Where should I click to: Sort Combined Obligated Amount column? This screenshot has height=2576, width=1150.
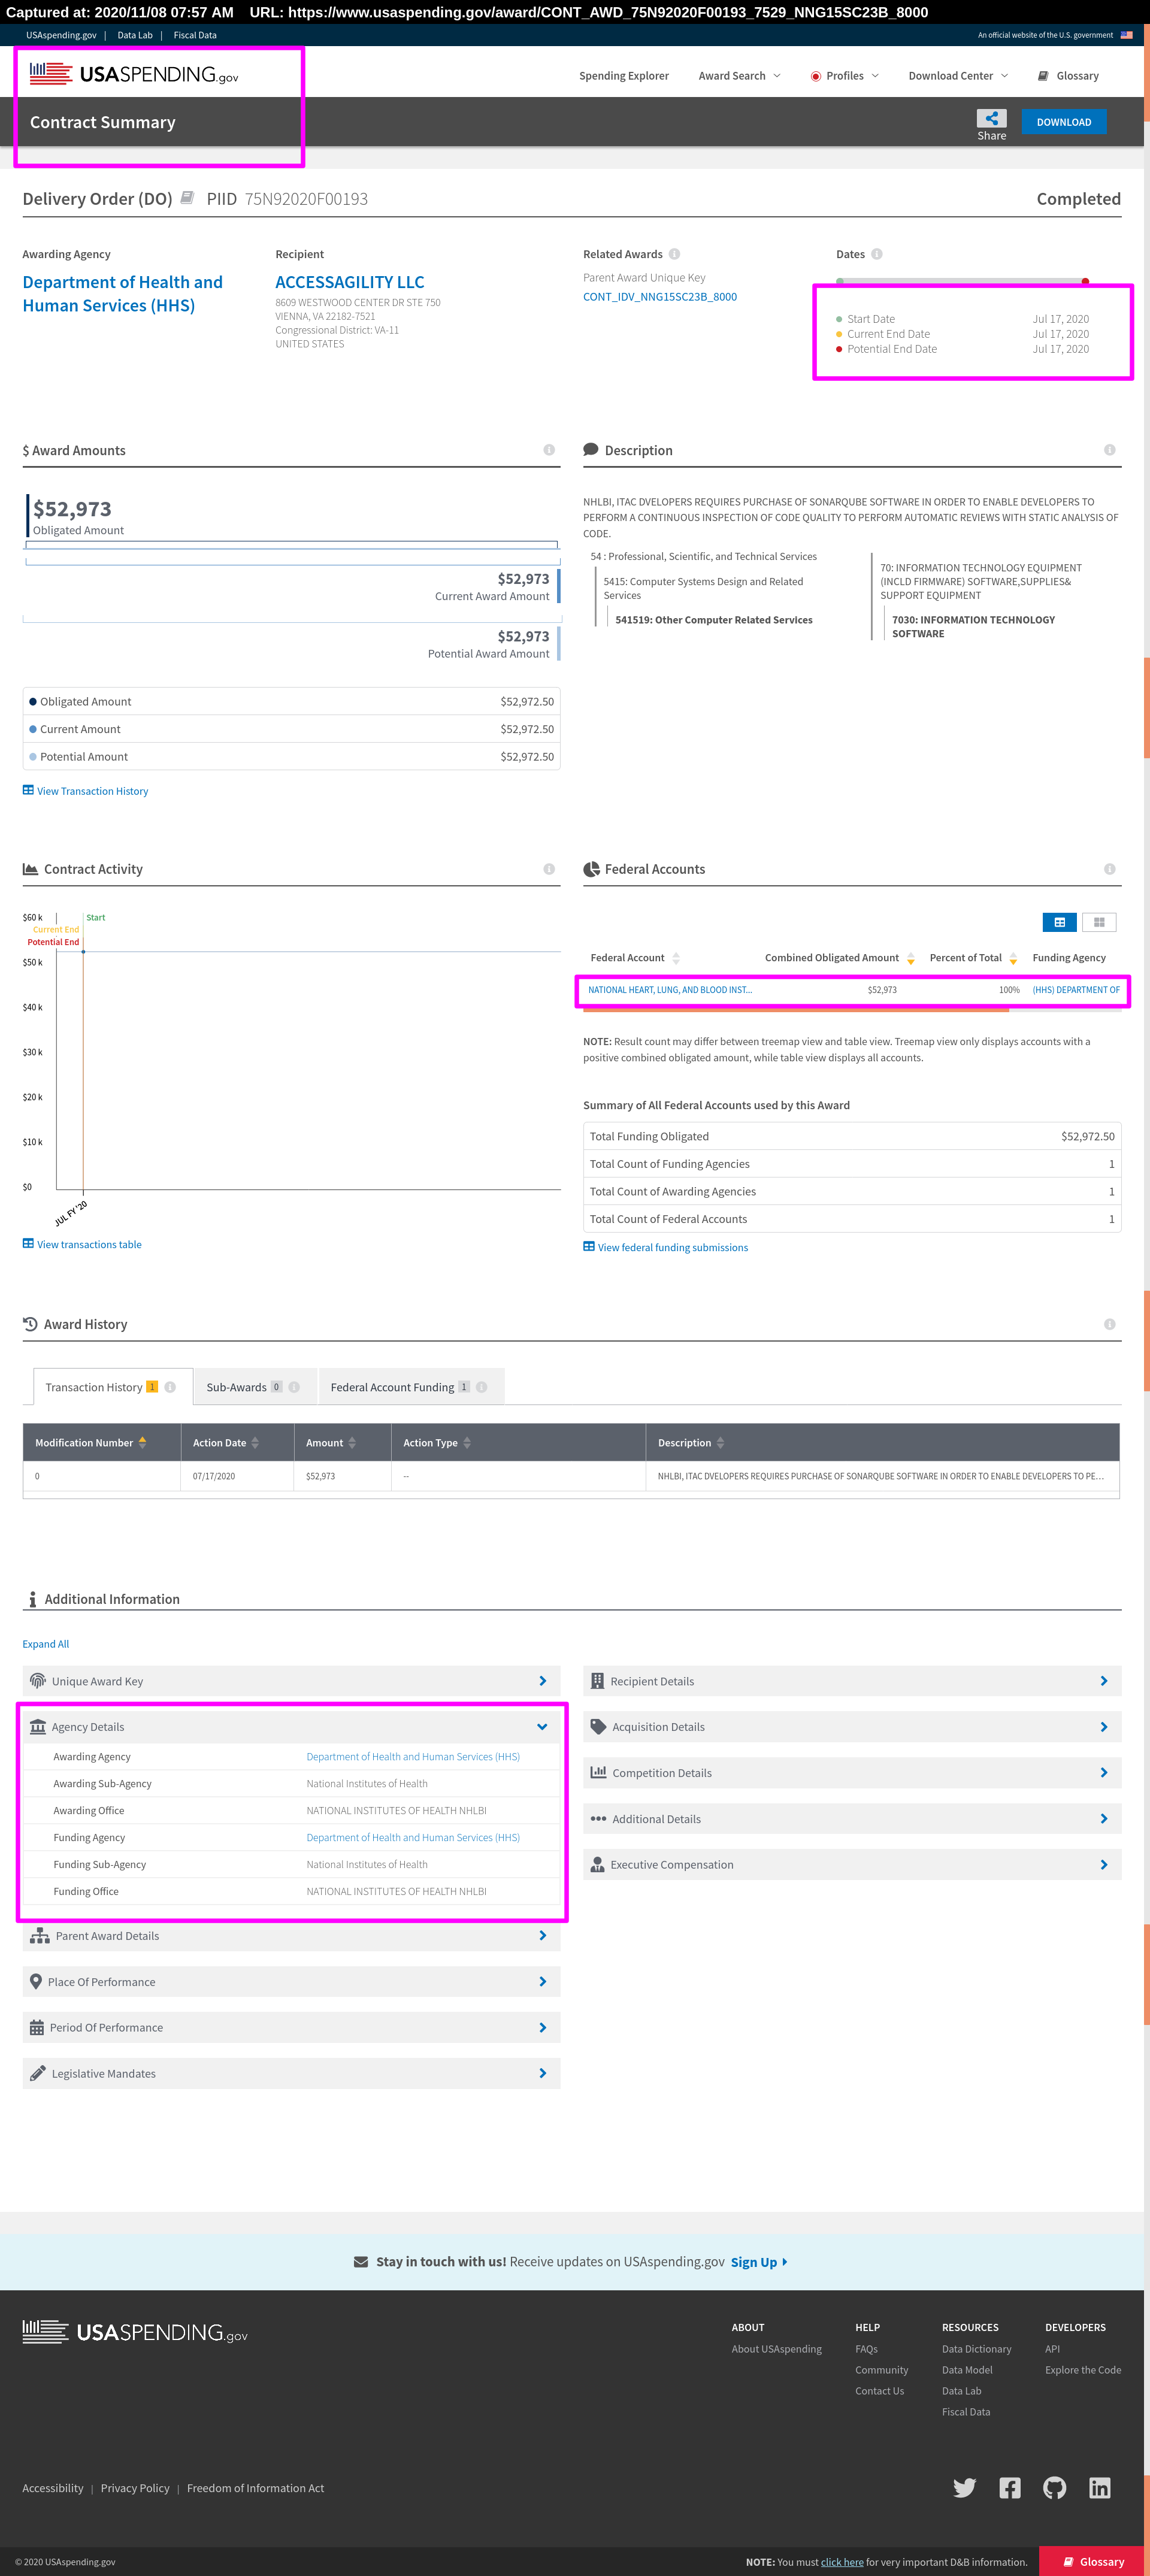pyautogui.click(x=910, y=958)
